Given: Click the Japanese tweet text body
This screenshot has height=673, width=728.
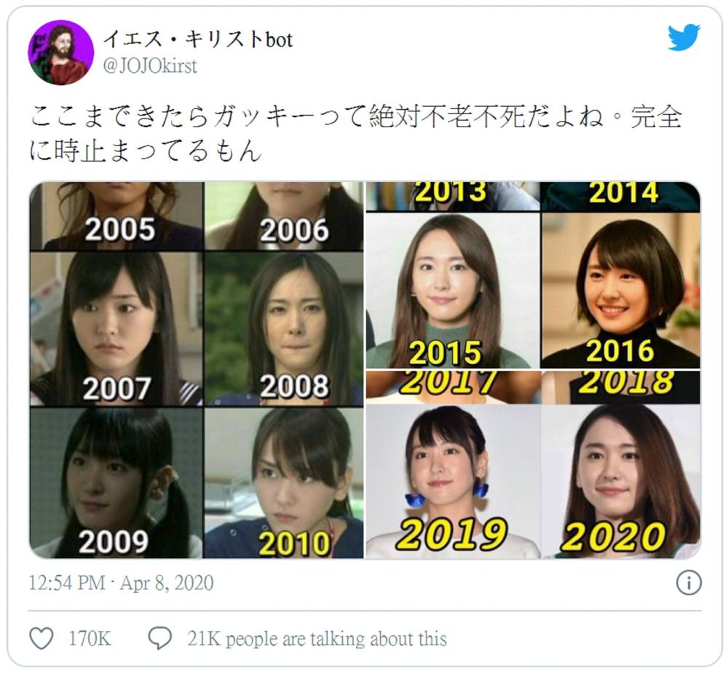Looking at the screenshot, I should (356, 133).
